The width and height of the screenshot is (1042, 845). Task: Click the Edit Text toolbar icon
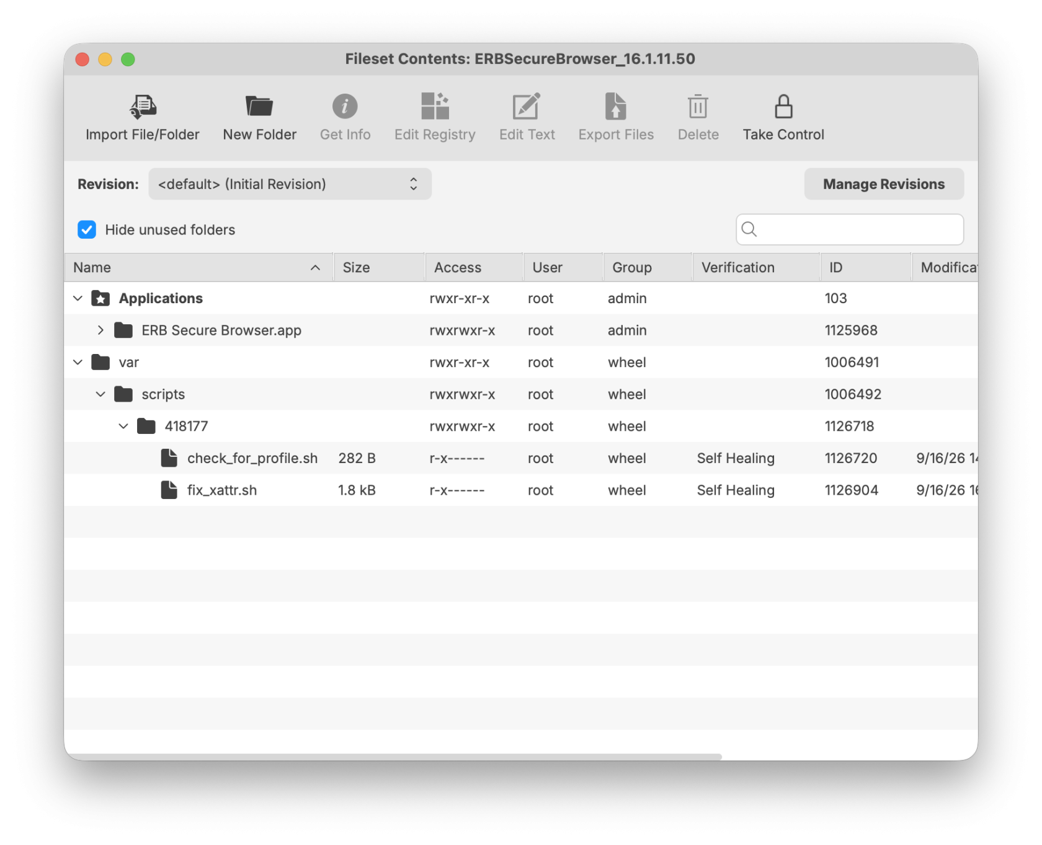click(x=527, y=106)
